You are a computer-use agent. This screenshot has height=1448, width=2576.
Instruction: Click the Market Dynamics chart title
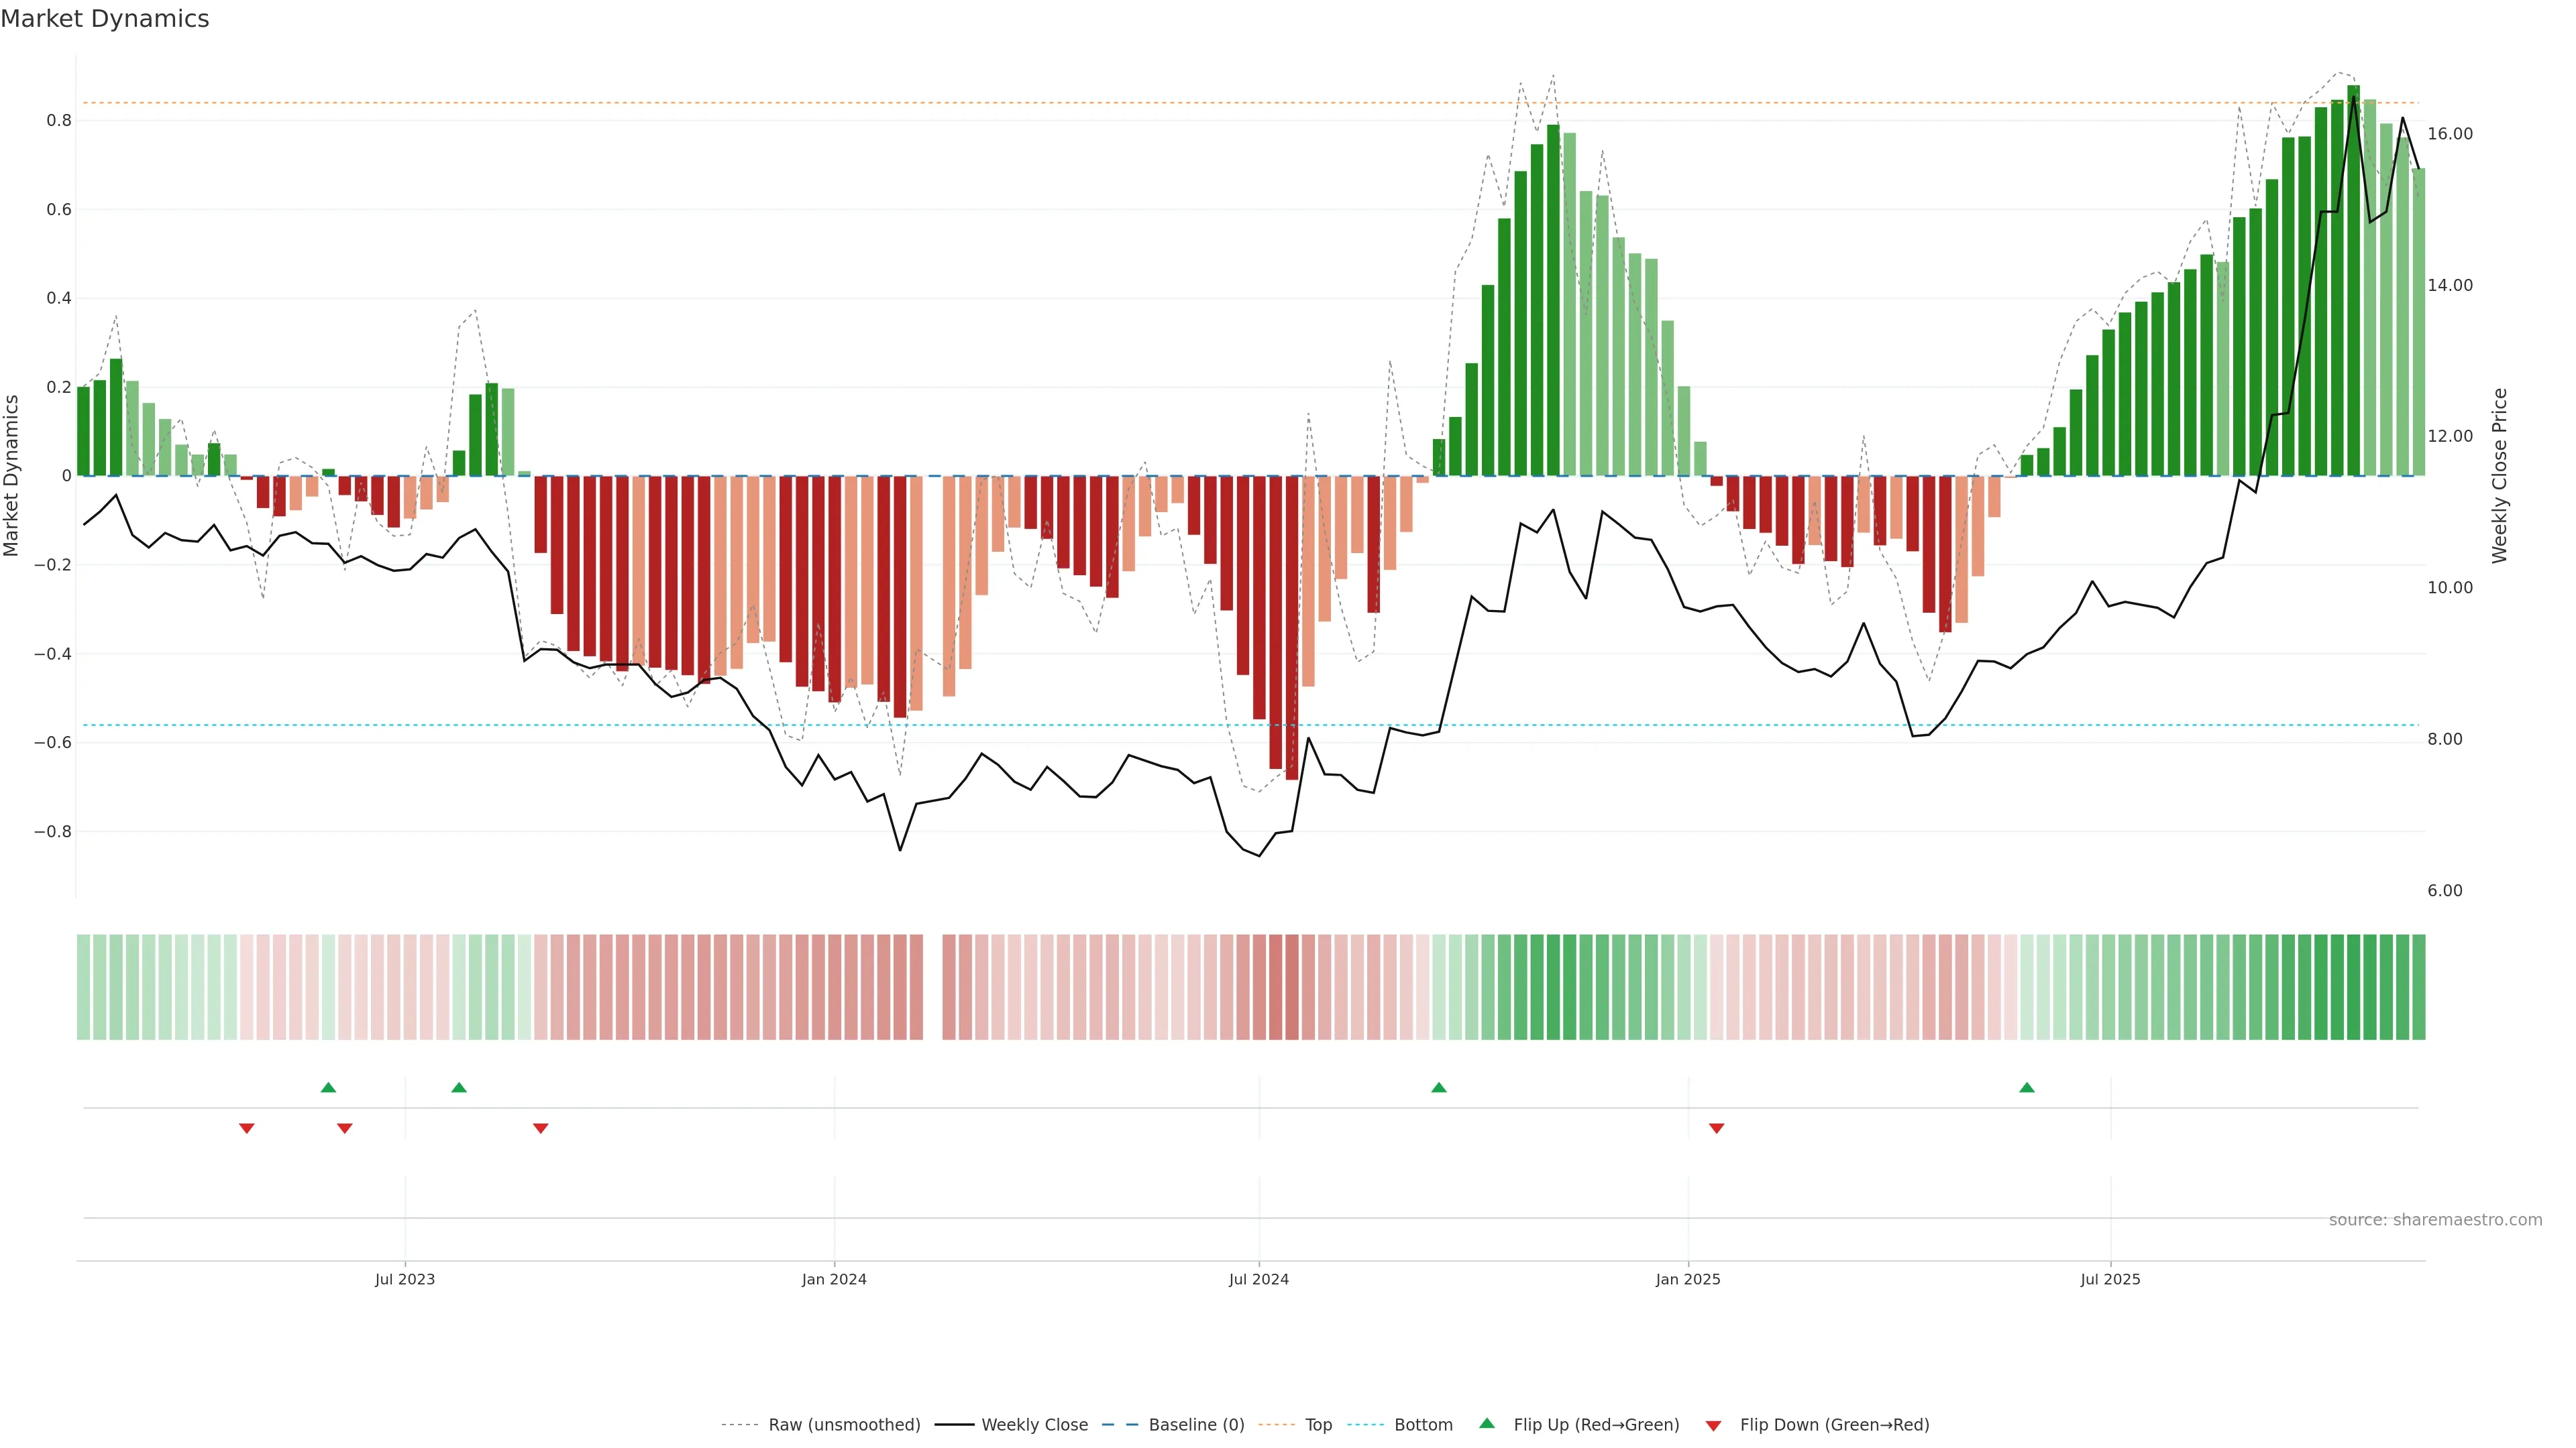105,19
